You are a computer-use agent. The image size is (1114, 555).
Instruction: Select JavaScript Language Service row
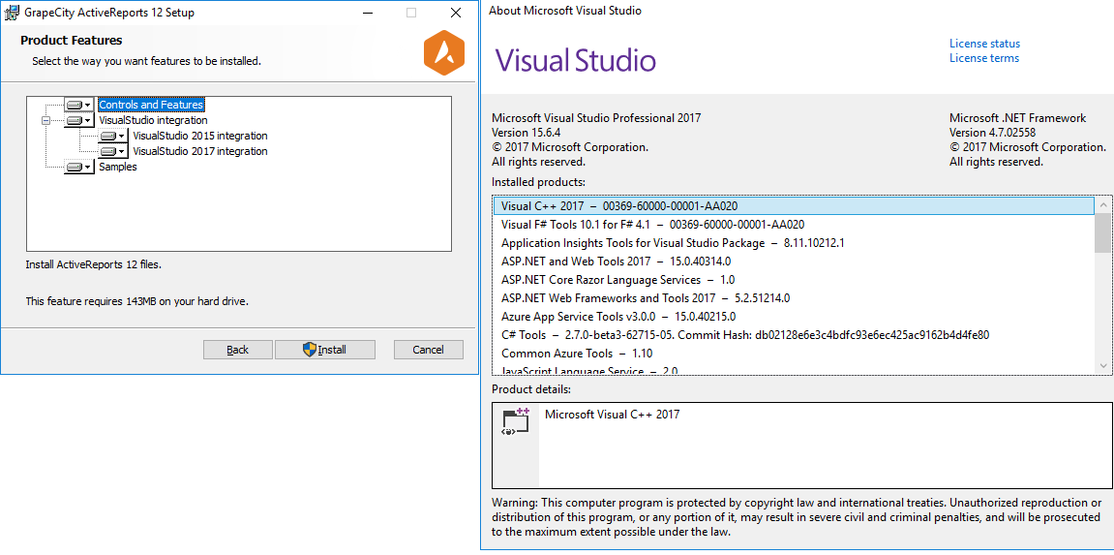point(793,370)
